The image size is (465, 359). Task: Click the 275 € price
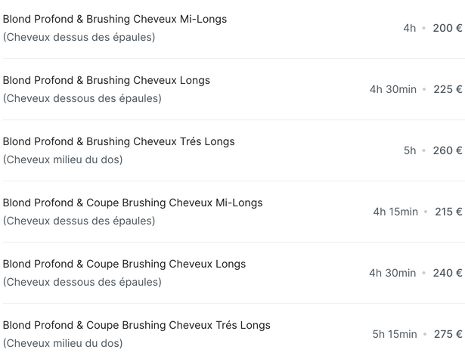pos(448,334)
